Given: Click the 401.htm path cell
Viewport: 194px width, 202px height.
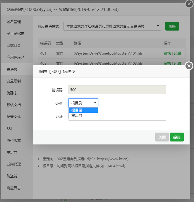Looking at the screenshot, I should 109,53.
